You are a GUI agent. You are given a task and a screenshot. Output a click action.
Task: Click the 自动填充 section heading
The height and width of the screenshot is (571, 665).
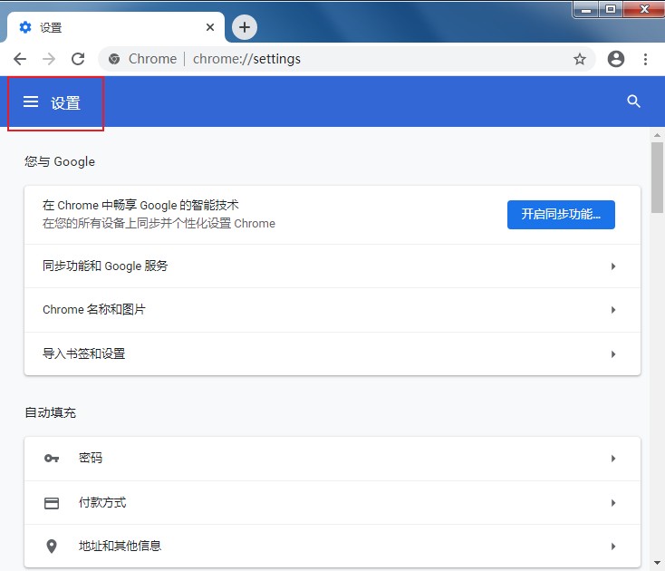pos(51,412)
